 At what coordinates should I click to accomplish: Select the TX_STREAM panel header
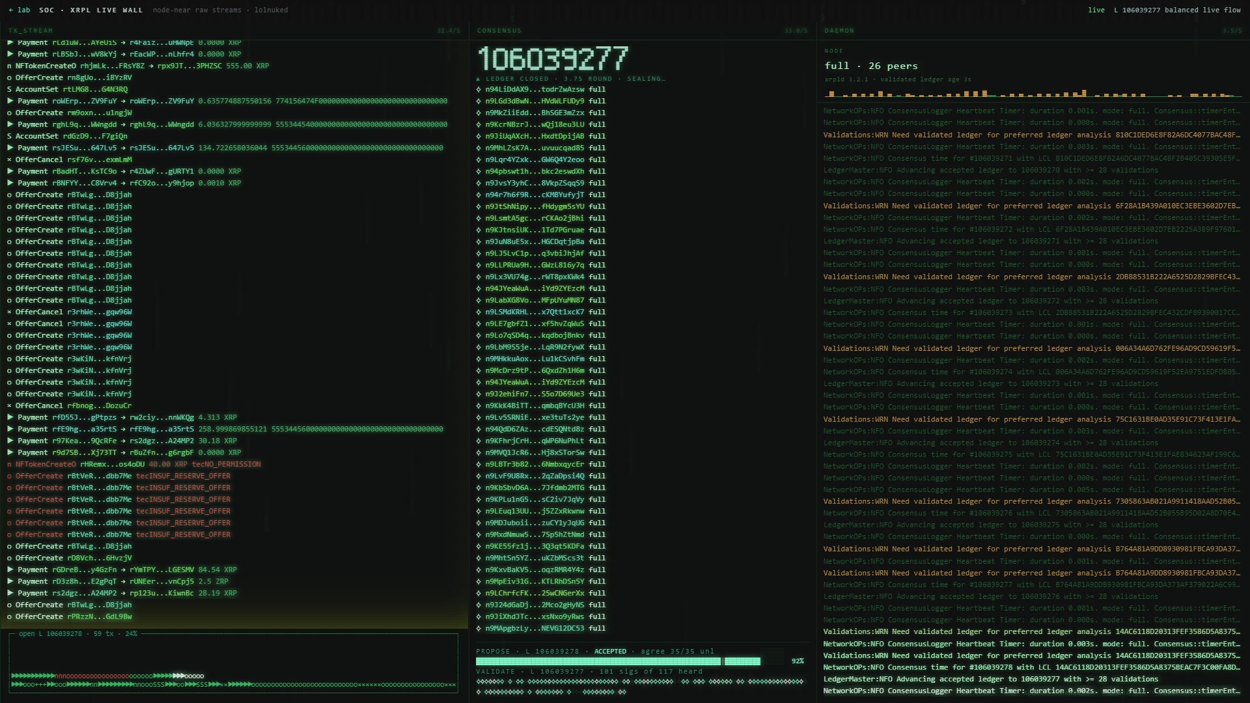[x=234, y=31]
